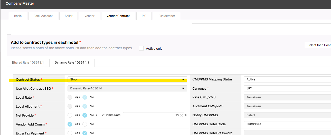Click the Select for a Contract button

[318, 45]
